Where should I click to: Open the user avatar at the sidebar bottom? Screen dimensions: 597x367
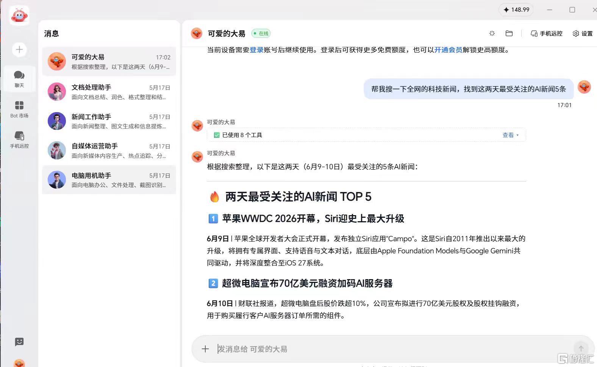point(19,363)
